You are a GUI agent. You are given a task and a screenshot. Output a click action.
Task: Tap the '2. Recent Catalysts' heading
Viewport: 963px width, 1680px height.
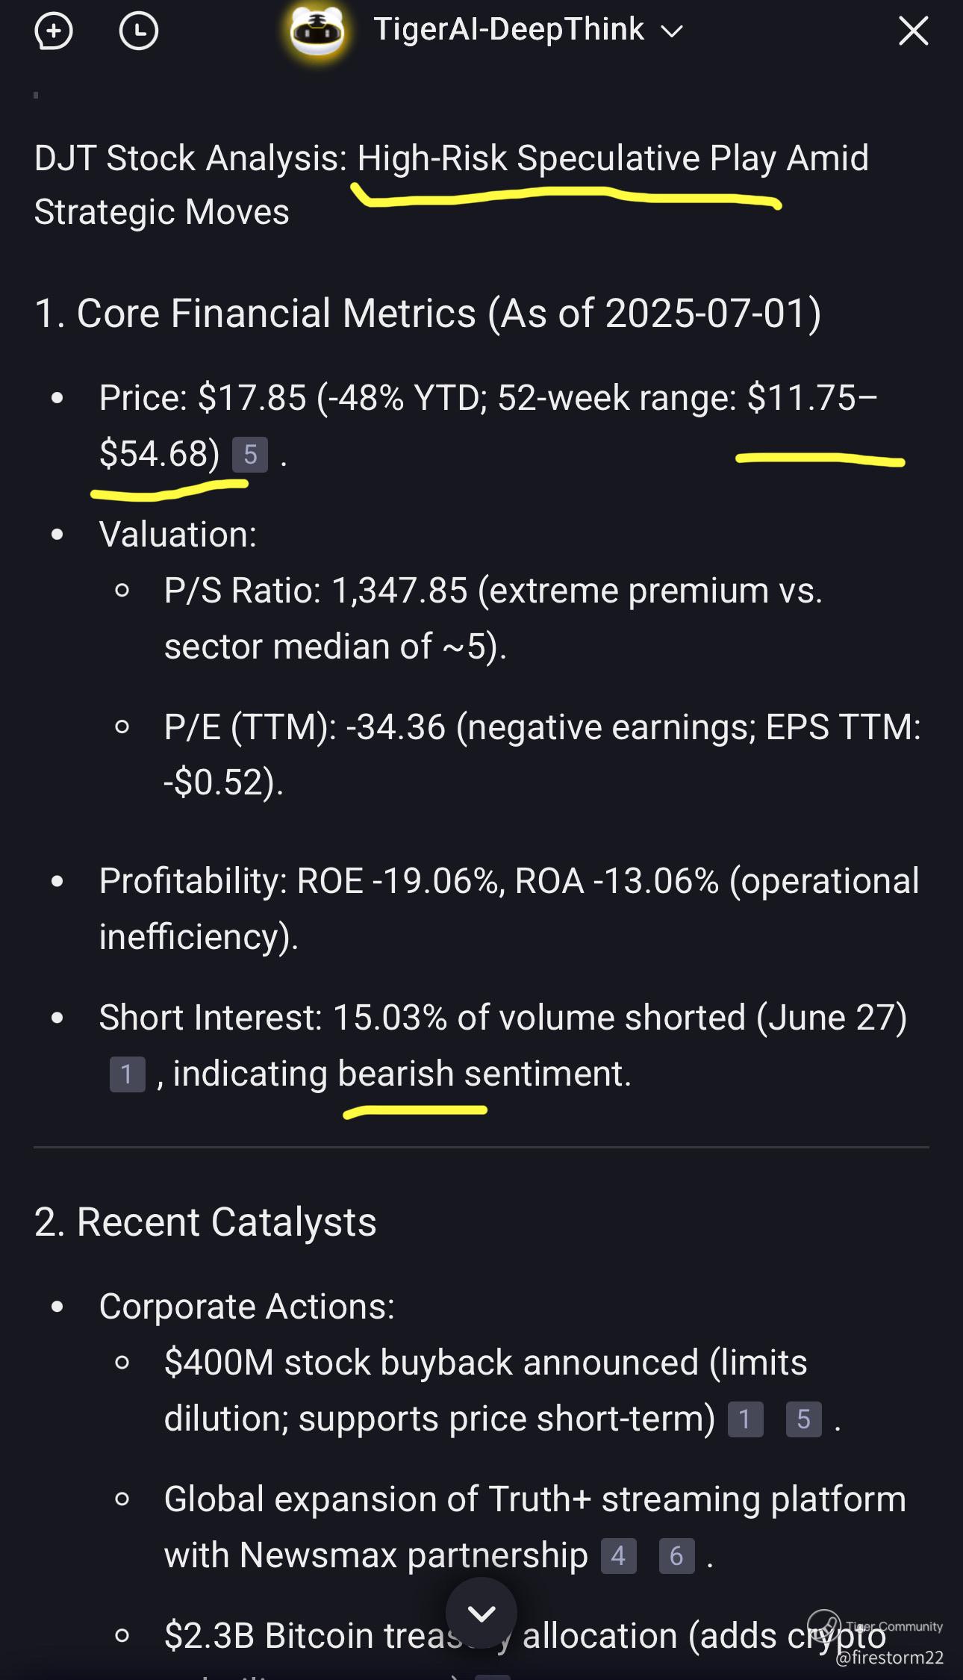(x=205, y=1222)
